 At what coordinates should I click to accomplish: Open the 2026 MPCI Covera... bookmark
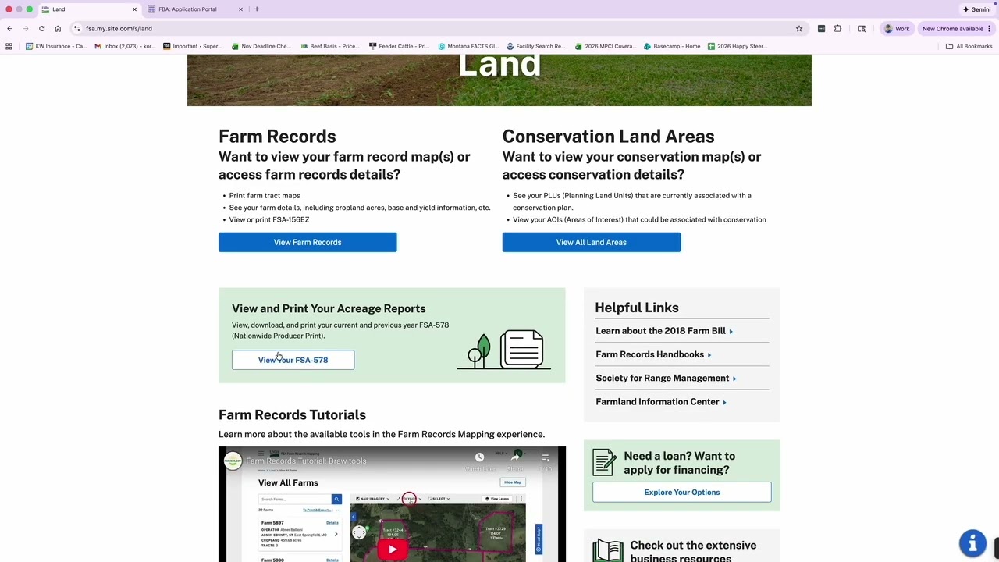click(606, 46)
